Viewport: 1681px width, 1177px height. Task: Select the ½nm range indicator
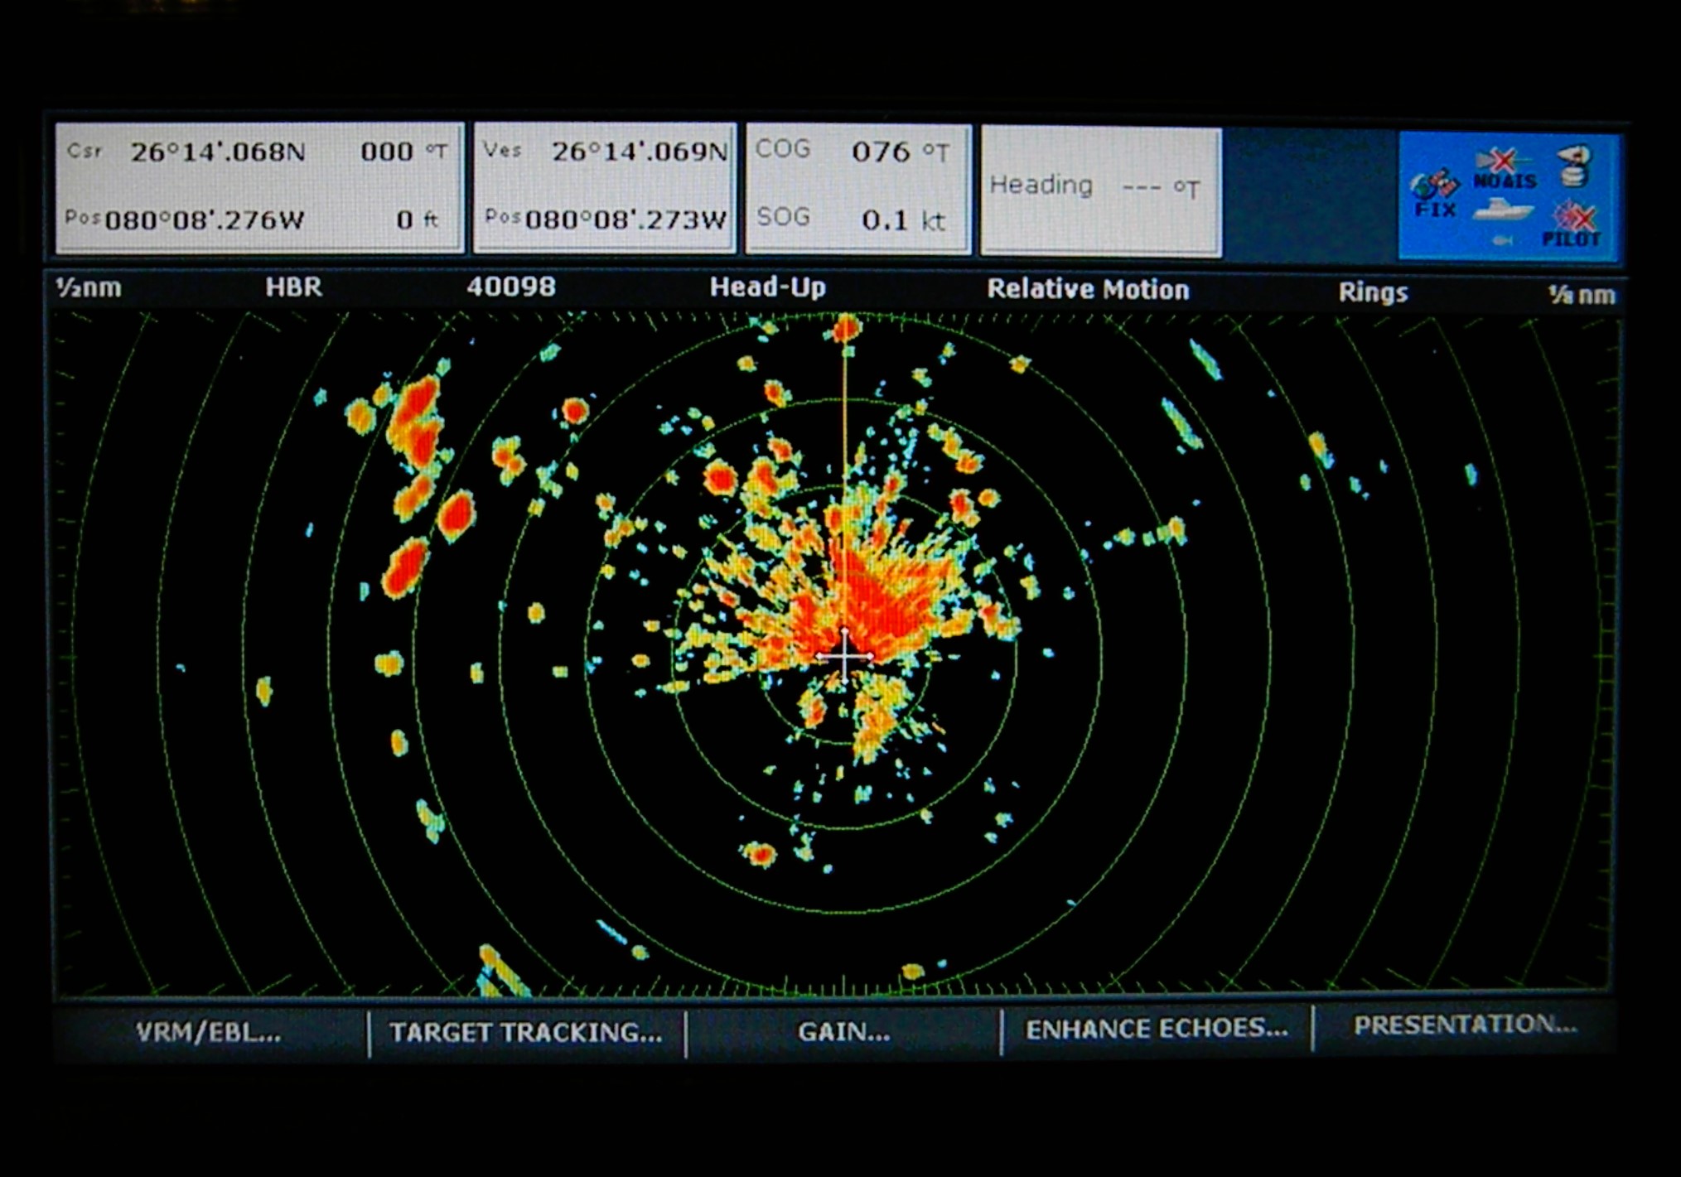click(89, 287)
